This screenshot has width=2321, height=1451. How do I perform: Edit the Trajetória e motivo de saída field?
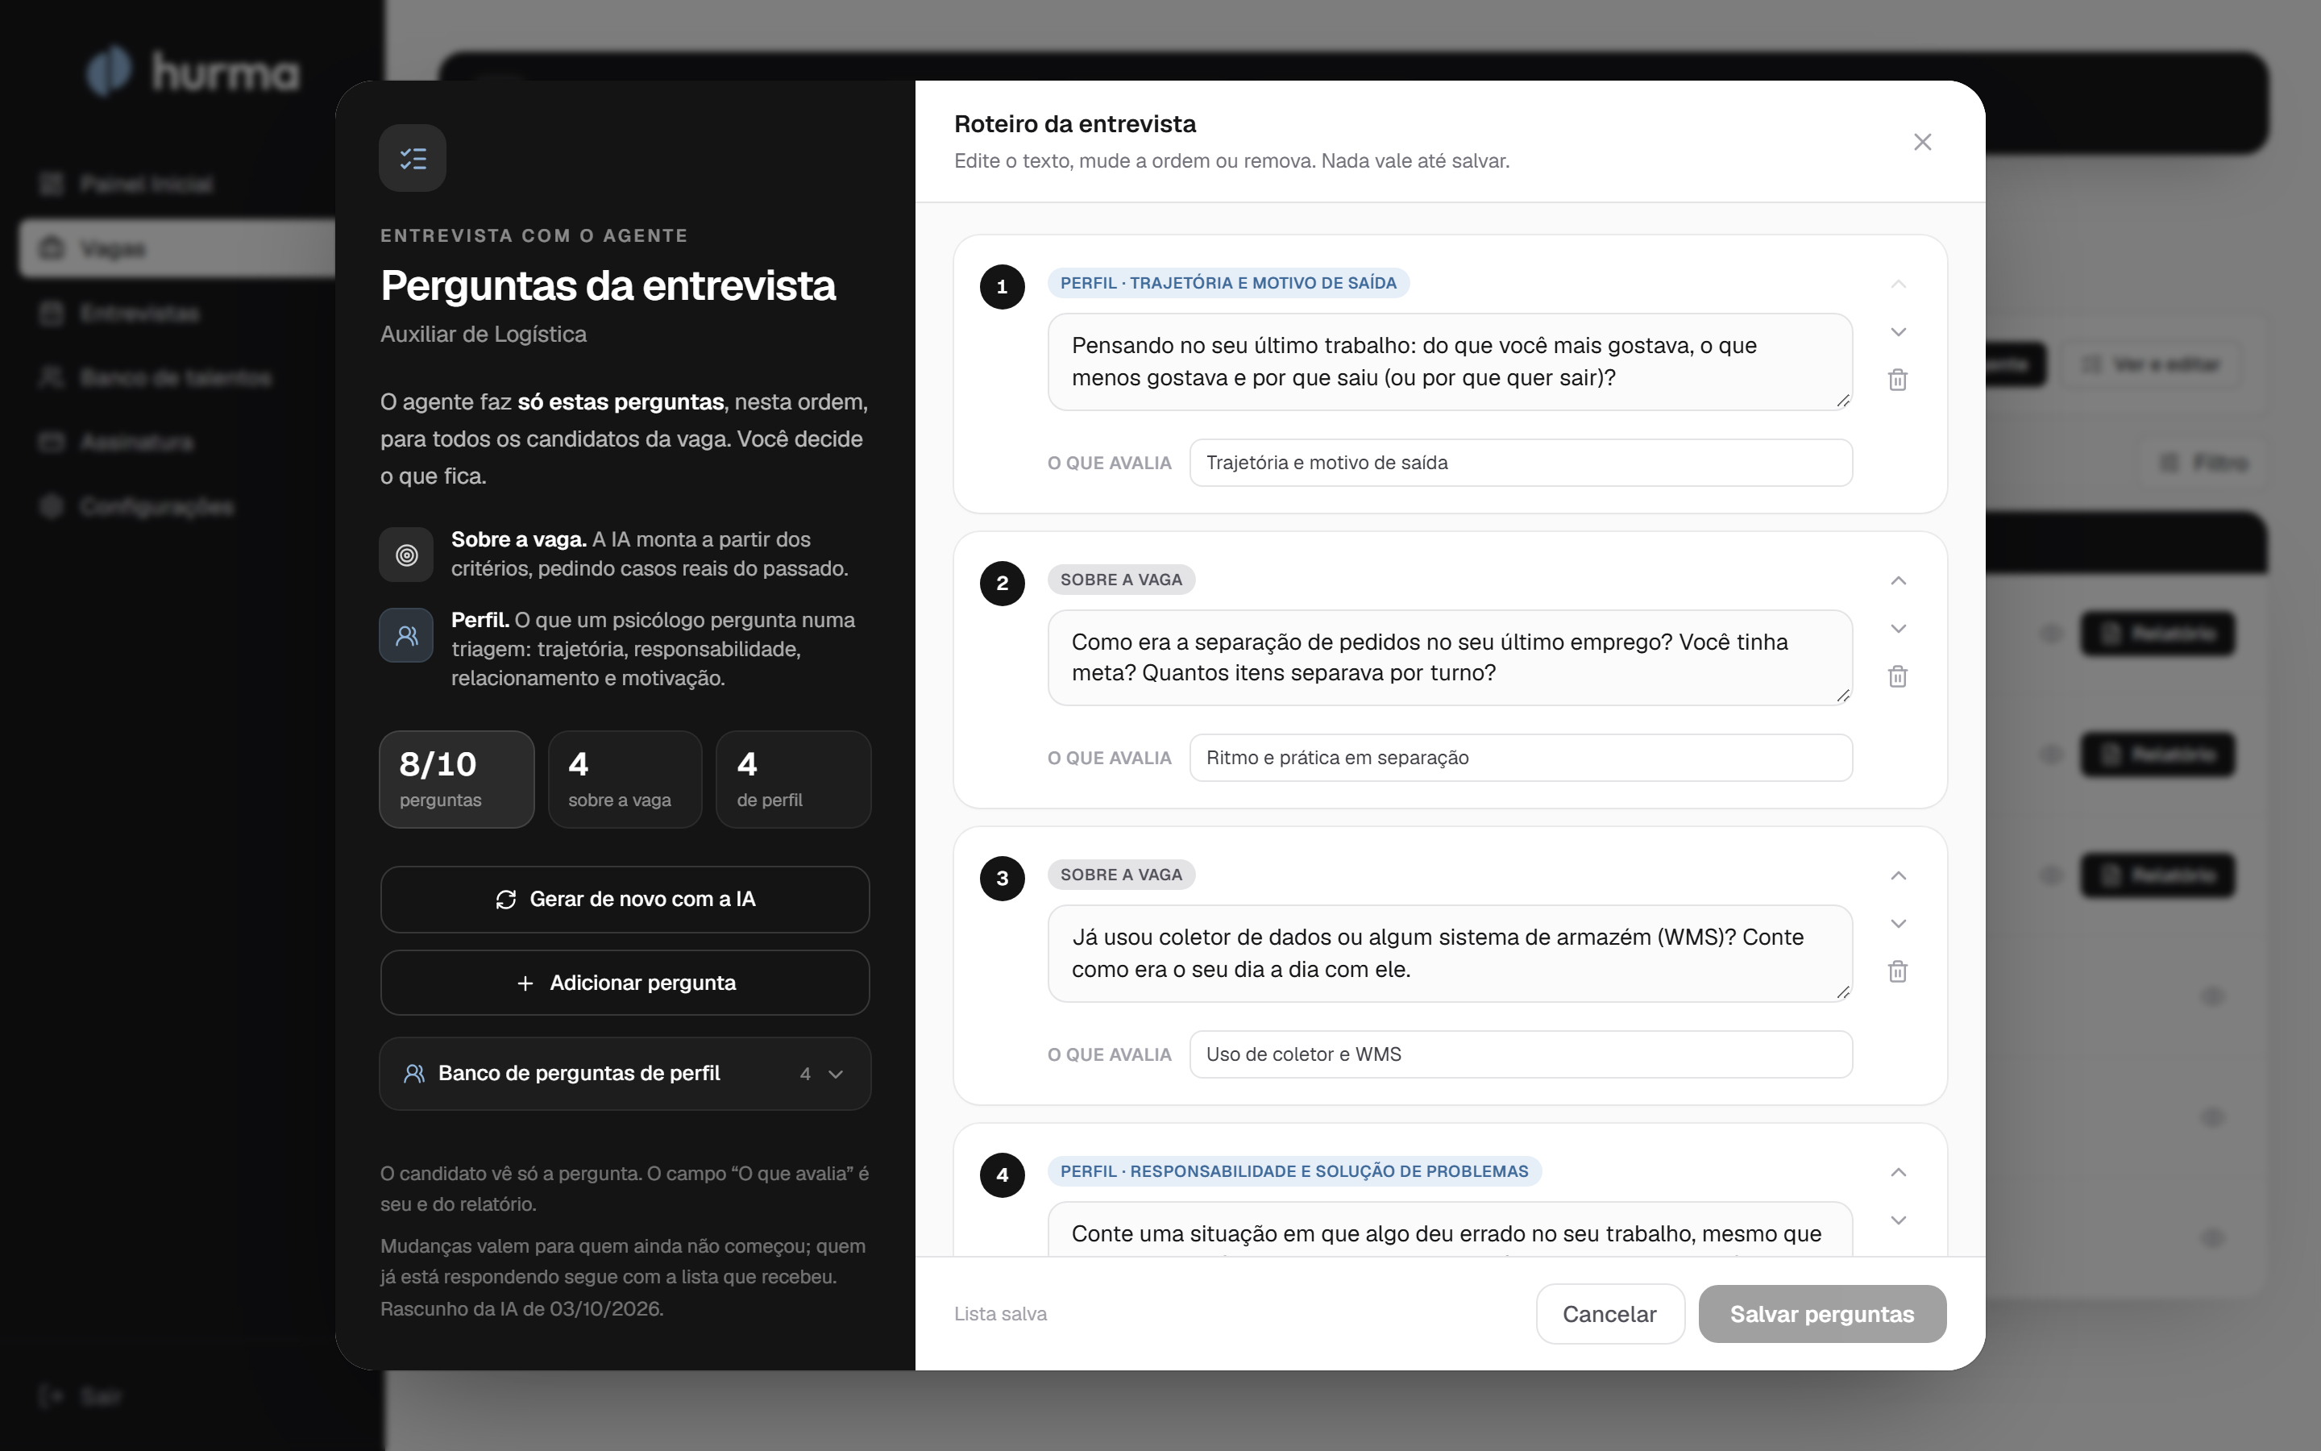[1521, 463]
